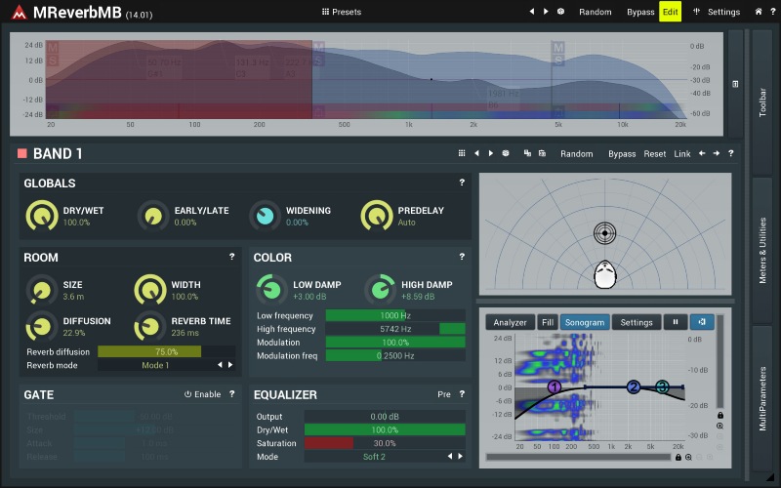Toggle the Edit mode button
The image size is (781, 488).
pos(670,12)
